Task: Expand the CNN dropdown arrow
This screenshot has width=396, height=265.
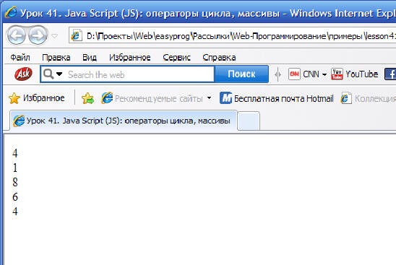Action: [324, 74]
